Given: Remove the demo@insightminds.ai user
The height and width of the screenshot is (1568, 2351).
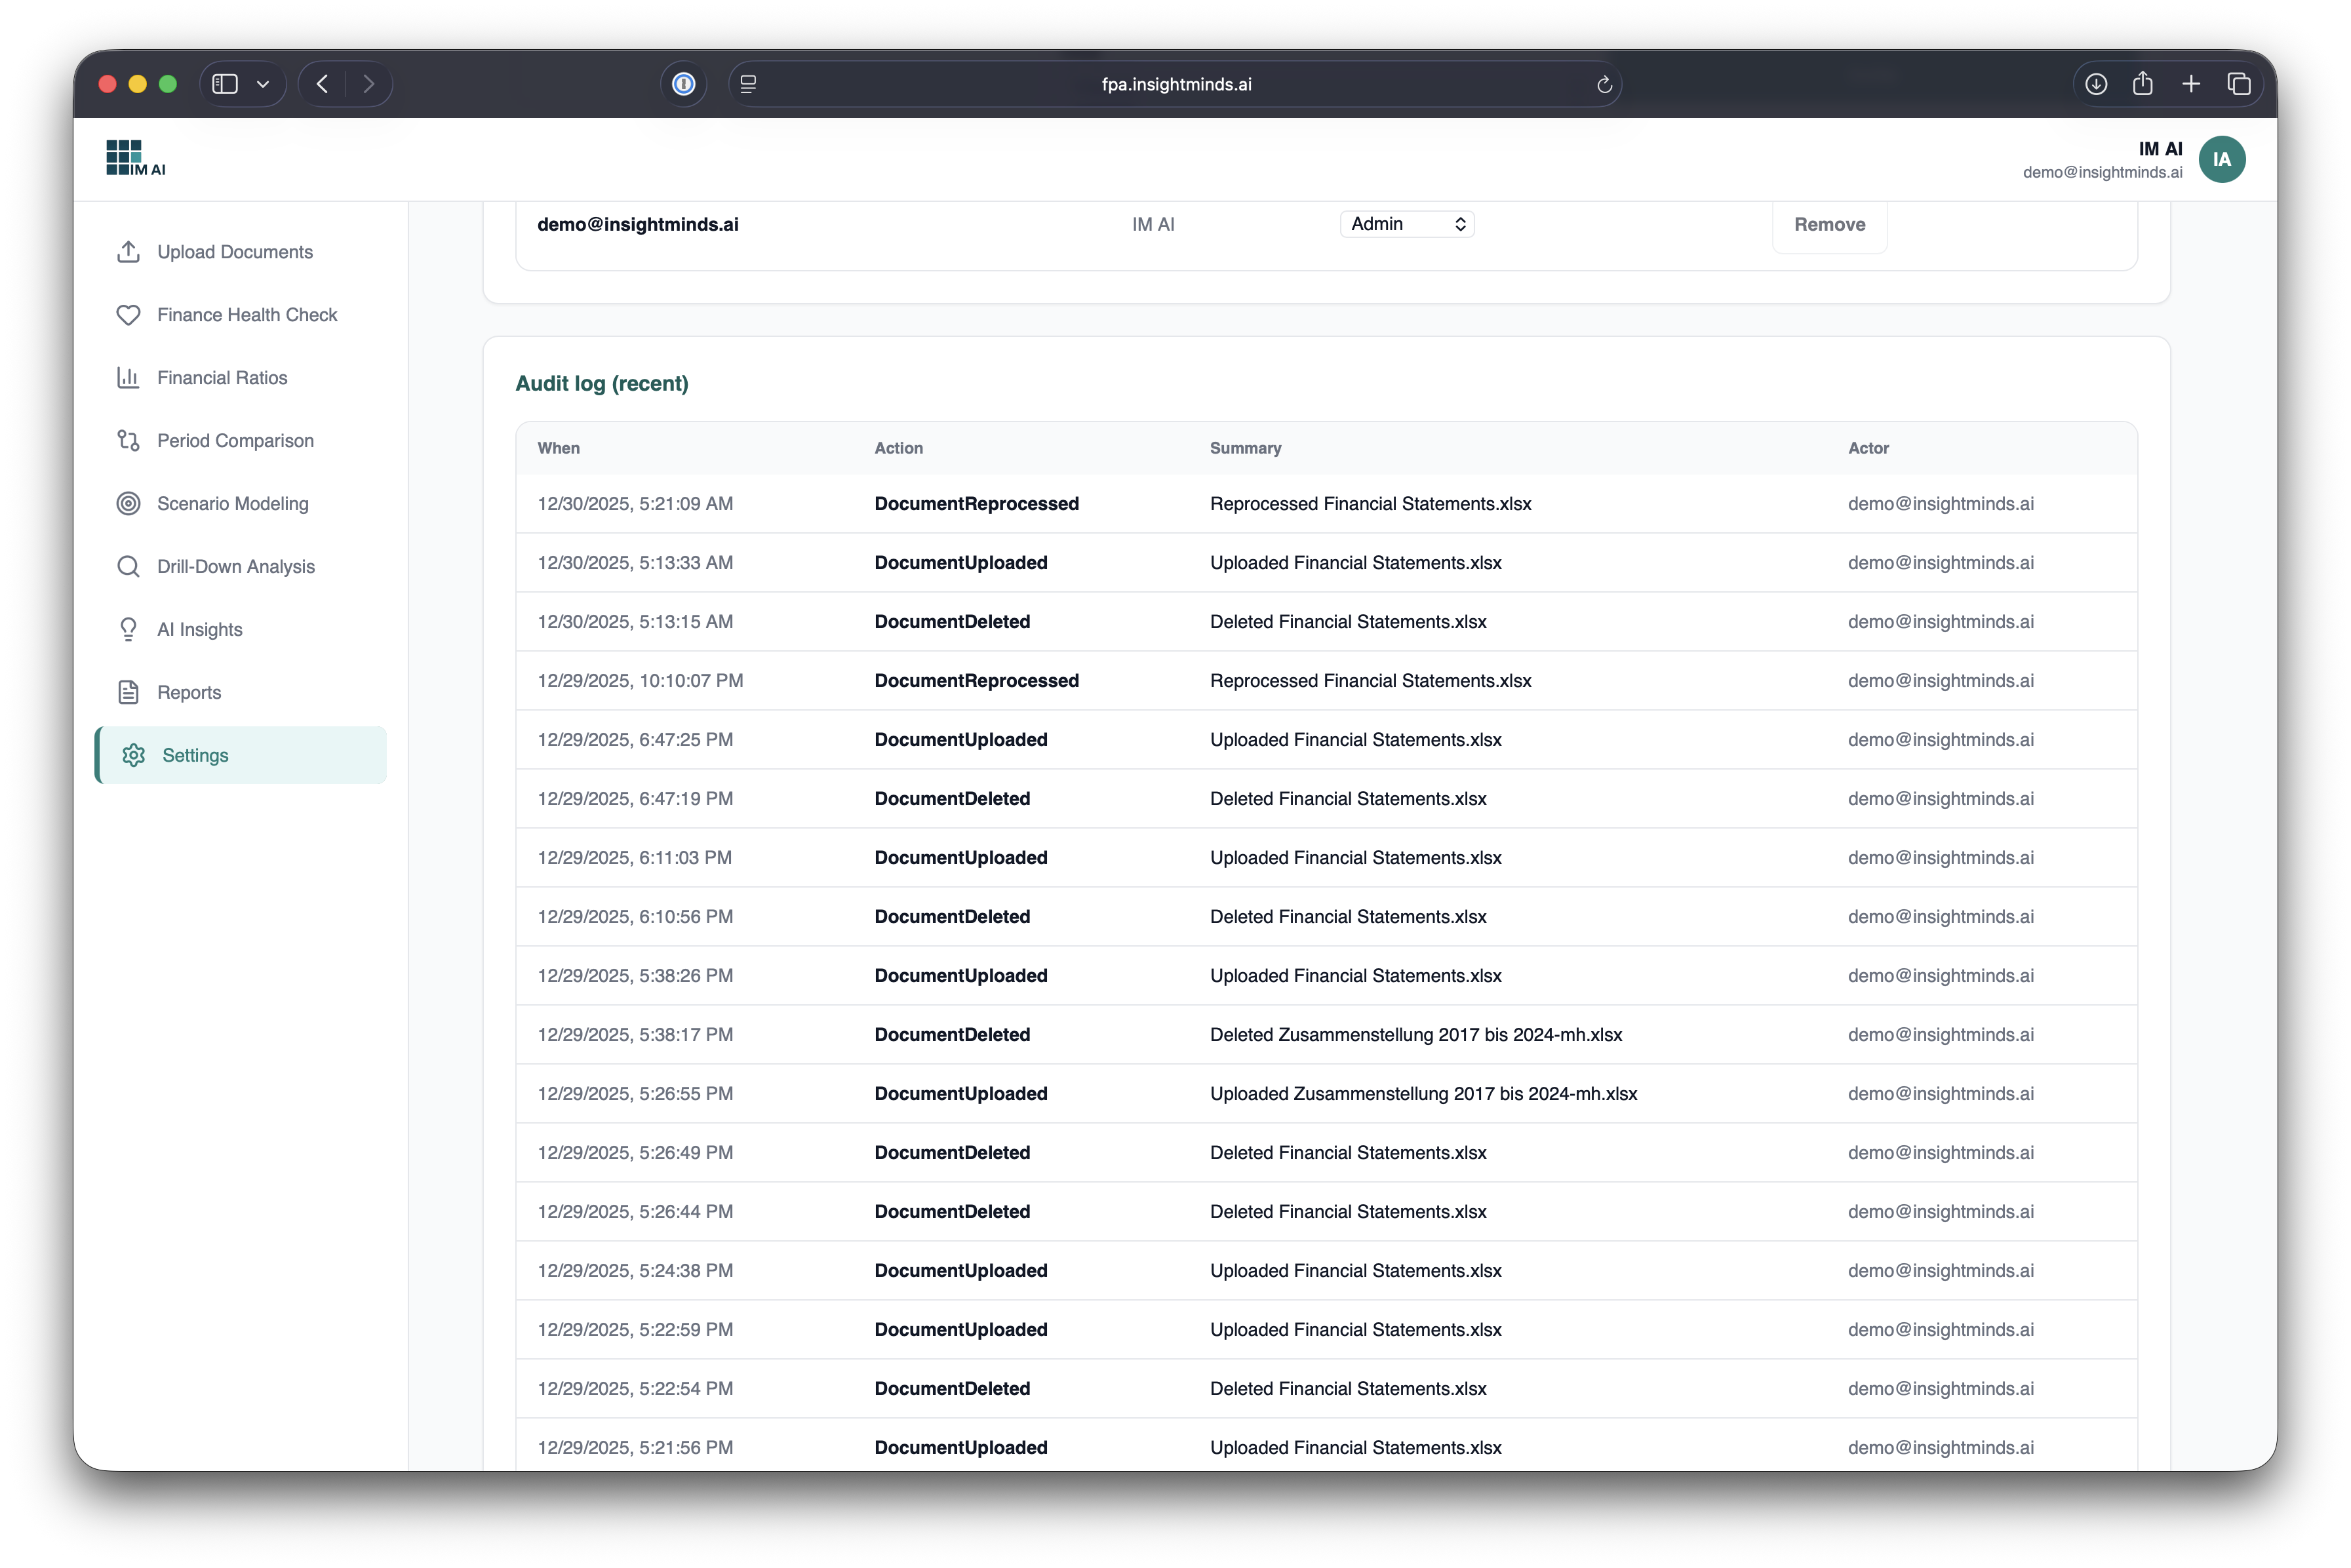Looking at the screenshot, I should tap(1828, 225).
